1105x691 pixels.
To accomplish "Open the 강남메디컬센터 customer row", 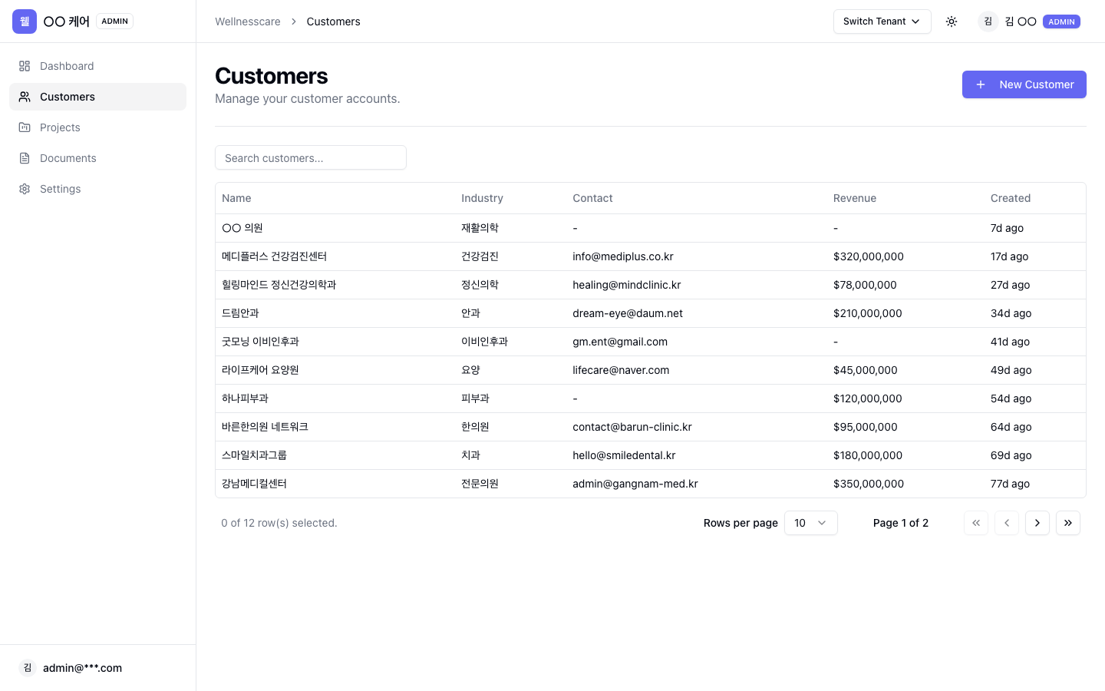I will [x=651, y=484].
